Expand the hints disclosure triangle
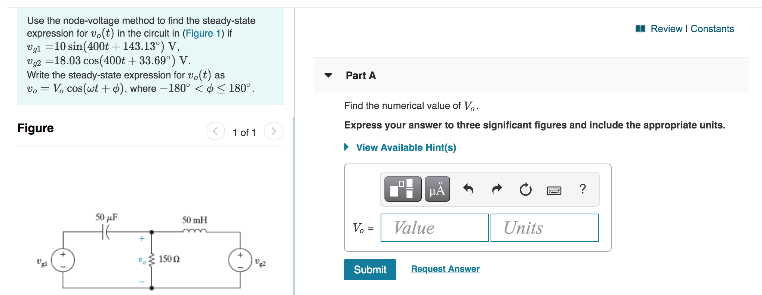This screenshot has width=762, height=295. [347, 147]
